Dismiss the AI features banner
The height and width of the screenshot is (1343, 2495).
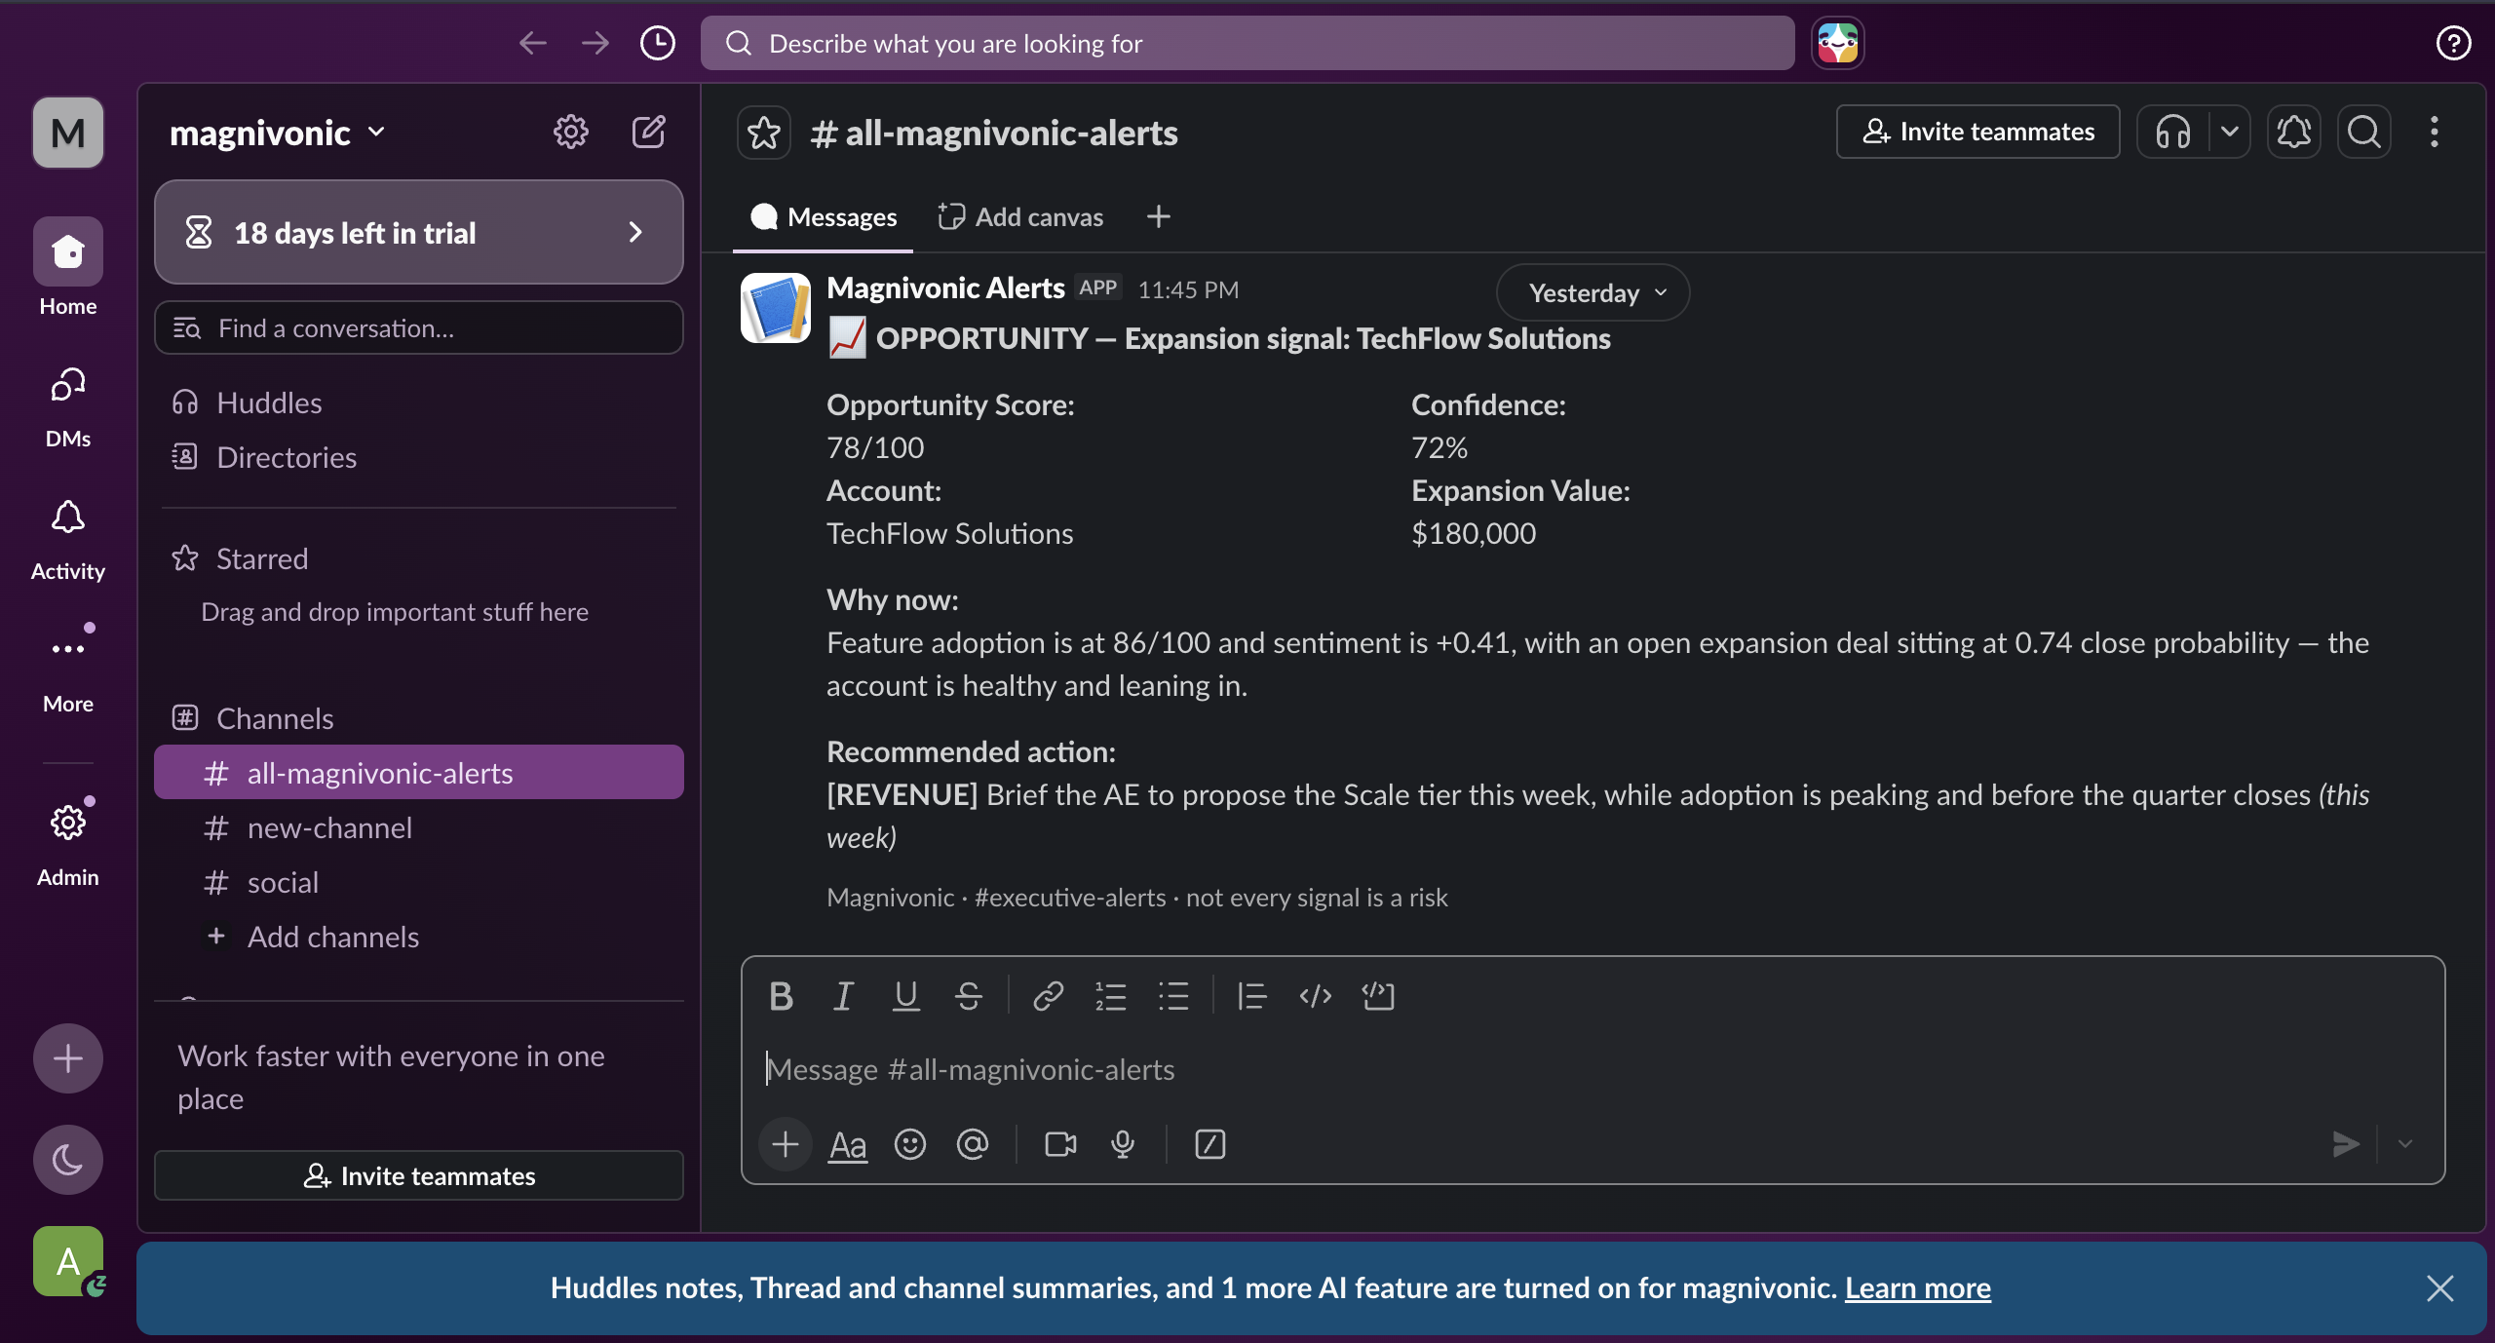(2439, 1288)
